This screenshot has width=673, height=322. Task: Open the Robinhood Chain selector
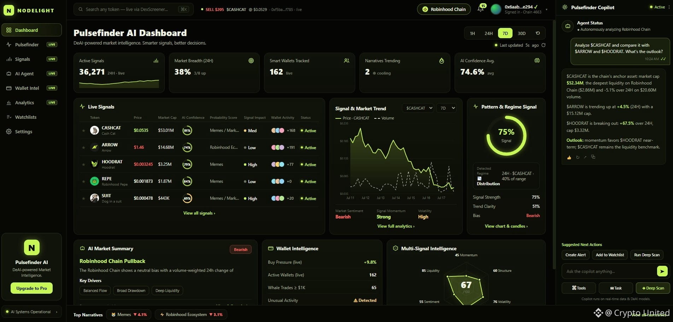pyautogui.click(x=444, y=9)
